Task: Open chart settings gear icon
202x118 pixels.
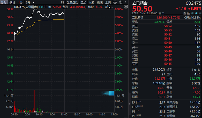Action: pyautogui.click(x=115, y=2)
